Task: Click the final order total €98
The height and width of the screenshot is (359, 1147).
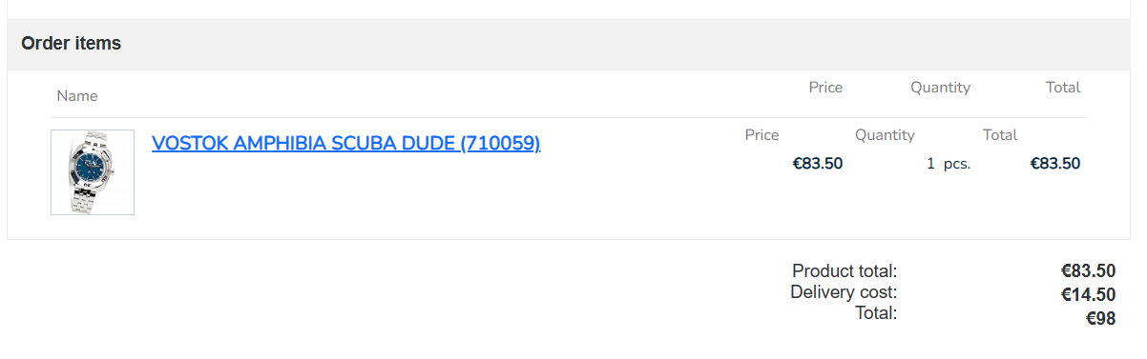Action: pos(1101,319)
